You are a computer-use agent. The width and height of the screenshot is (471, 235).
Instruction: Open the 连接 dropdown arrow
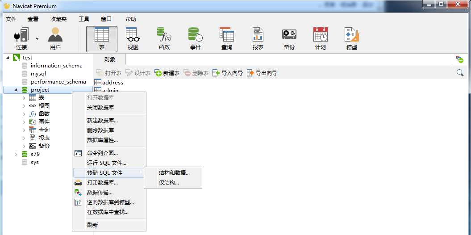[x=37, y=39]
